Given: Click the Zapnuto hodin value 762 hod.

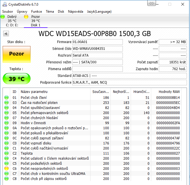Looking at the screenshot, I should coord(173,69).
